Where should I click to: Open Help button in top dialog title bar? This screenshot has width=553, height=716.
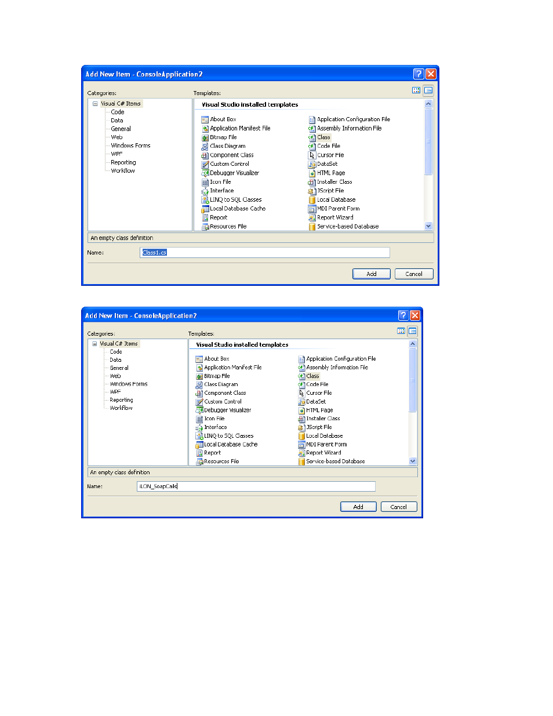[419, 74]
